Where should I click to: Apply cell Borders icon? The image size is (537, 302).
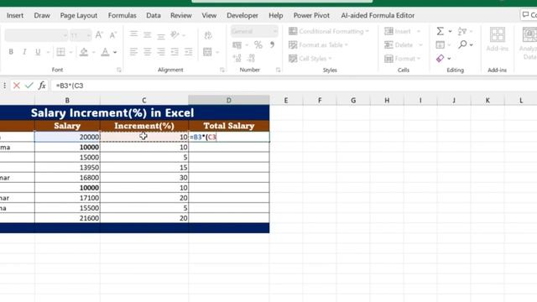60,52
